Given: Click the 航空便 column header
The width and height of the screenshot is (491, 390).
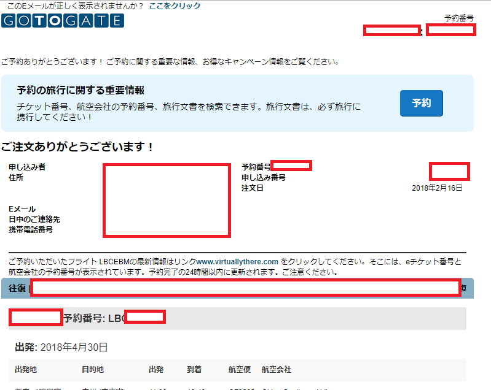Looking at the screenshot, I should 239,370.
